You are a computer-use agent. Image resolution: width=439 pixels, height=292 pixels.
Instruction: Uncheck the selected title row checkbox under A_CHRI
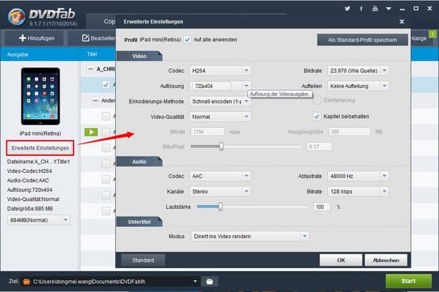pos(106,84)
